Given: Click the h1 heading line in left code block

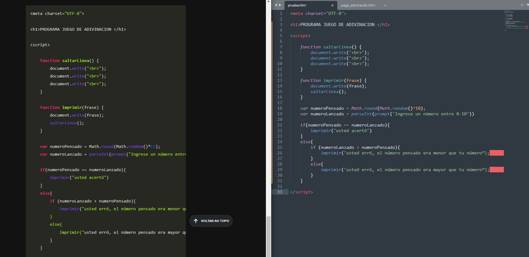Looking at the screenshot, I should point(78,29).
